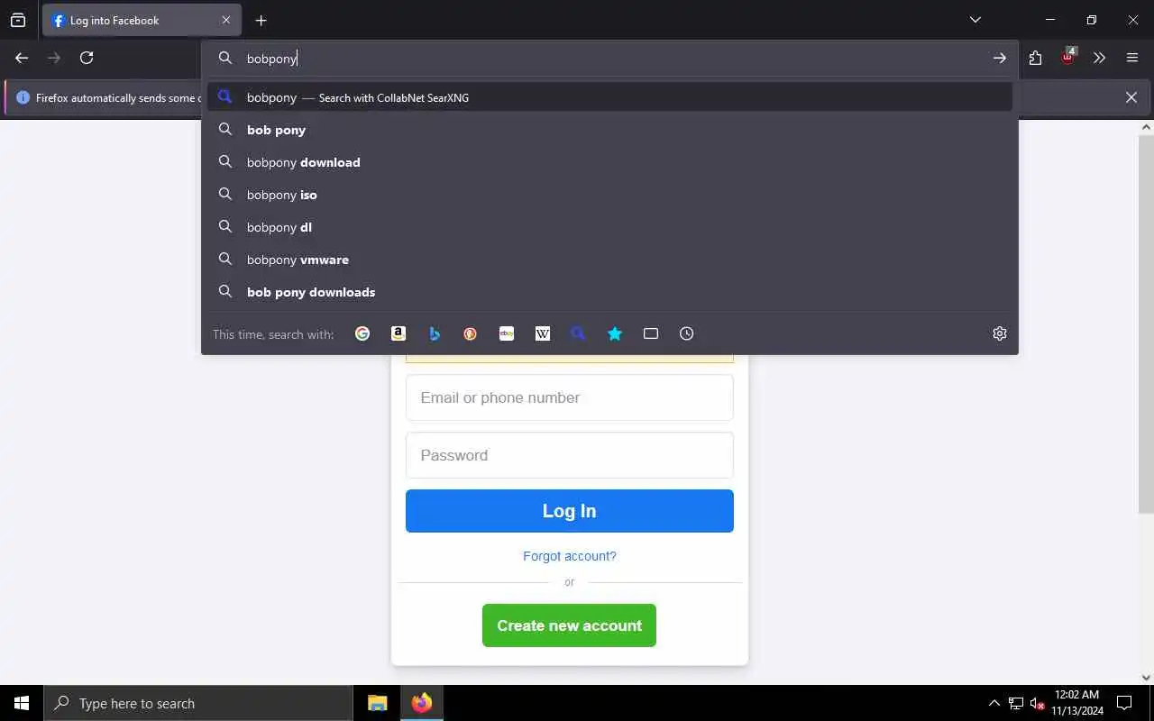The height and width of the screenshot is (721, 1154).
Task: Choose suggestion 'bob pony'
Action: click(609, 130)
